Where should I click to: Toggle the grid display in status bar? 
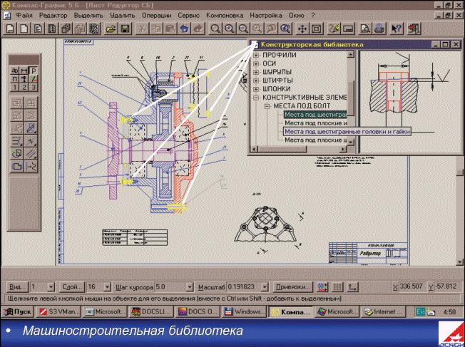pos(337,287)
